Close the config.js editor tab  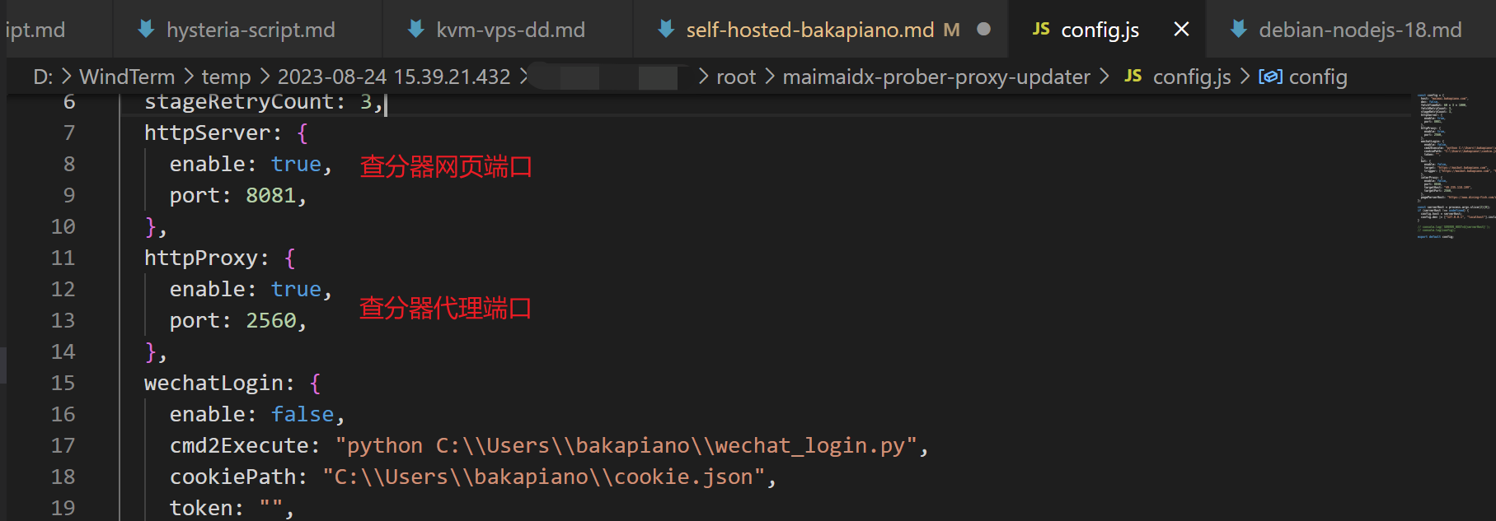[1181, 30]
